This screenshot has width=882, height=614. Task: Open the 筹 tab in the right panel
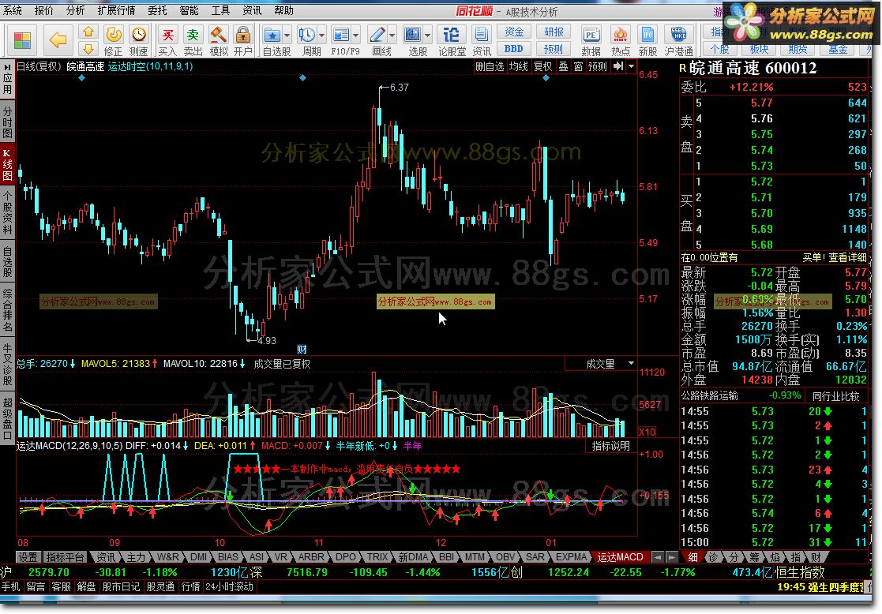[x=754, y=556]
